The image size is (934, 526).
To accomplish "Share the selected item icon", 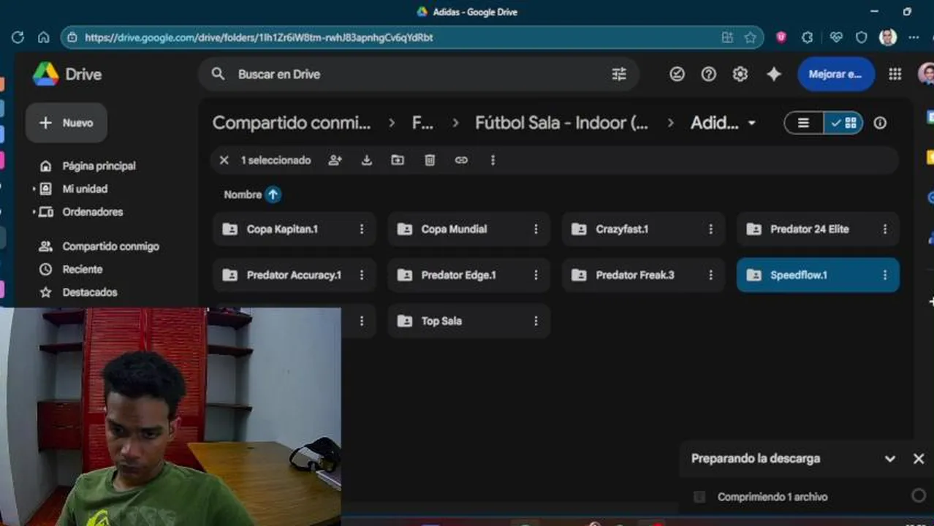I will 335,160.
